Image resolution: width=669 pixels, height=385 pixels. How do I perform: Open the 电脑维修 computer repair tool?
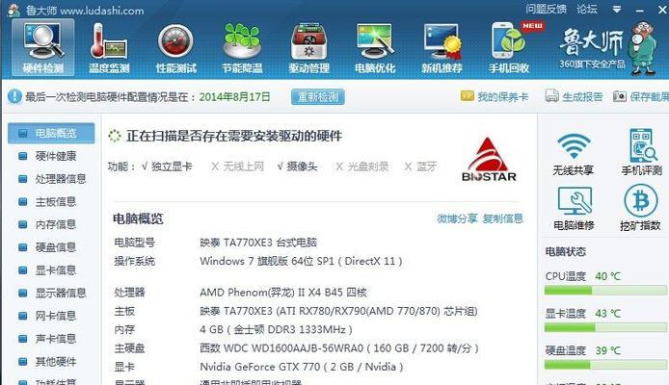[x=574, y=208]
